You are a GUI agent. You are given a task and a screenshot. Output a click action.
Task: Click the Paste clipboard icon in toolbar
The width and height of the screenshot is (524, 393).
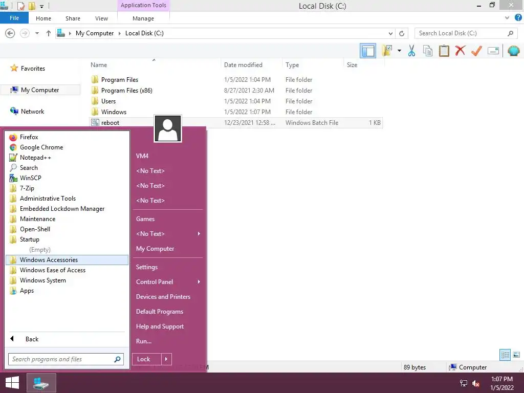point(444,51)
